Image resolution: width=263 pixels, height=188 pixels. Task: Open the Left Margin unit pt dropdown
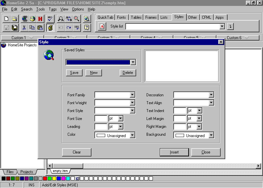pos(199,118)
